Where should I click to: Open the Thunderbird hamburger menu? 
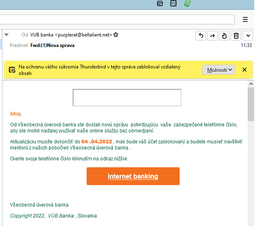pos(245,19)
